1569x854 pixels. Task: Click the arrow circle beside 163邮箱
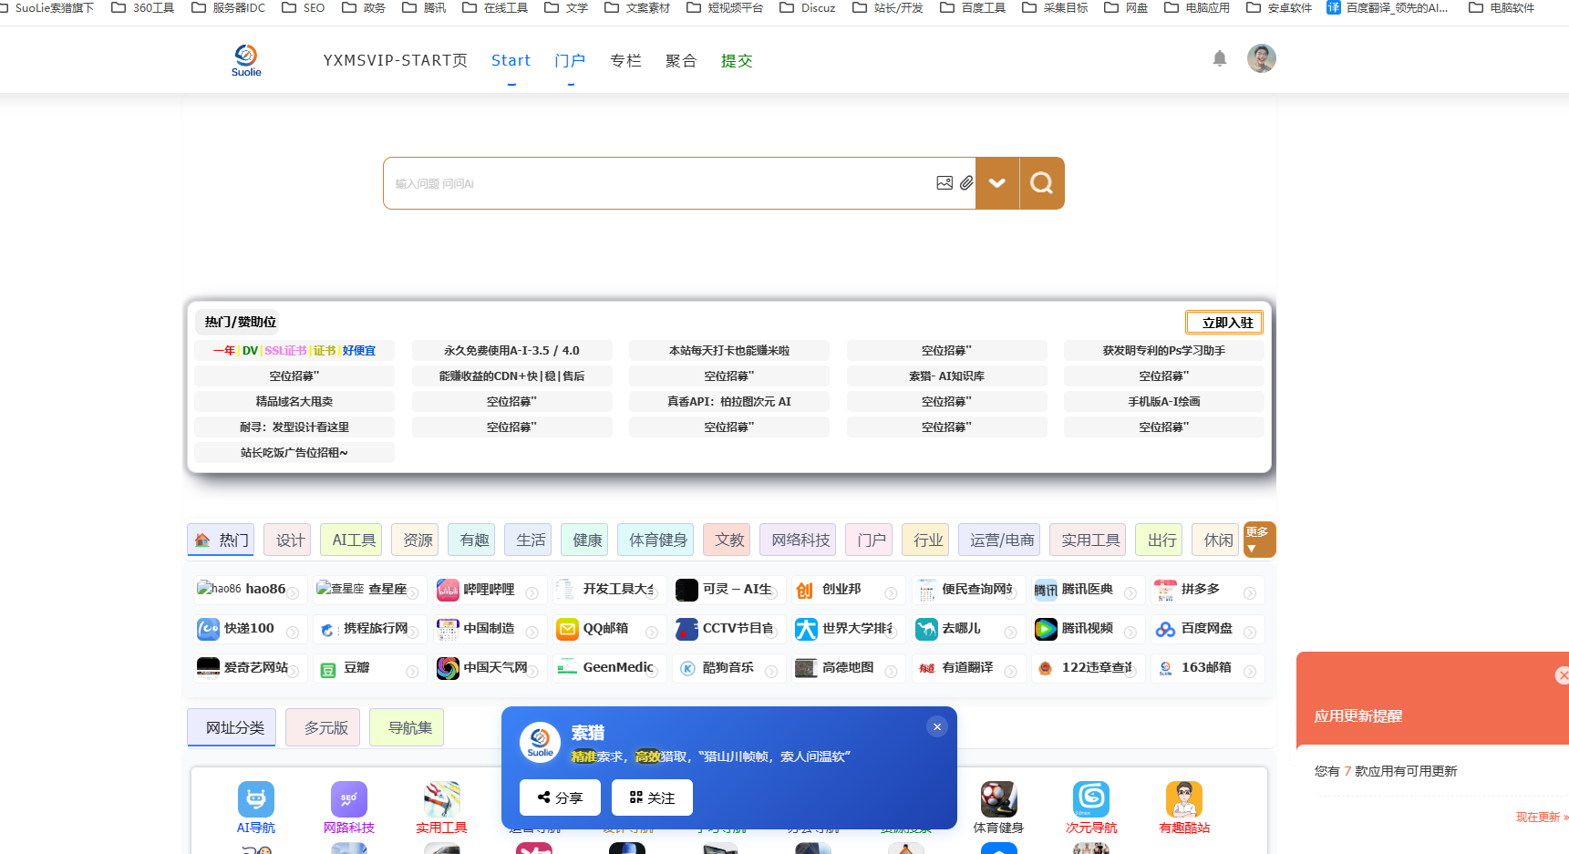coord(1250,672)
